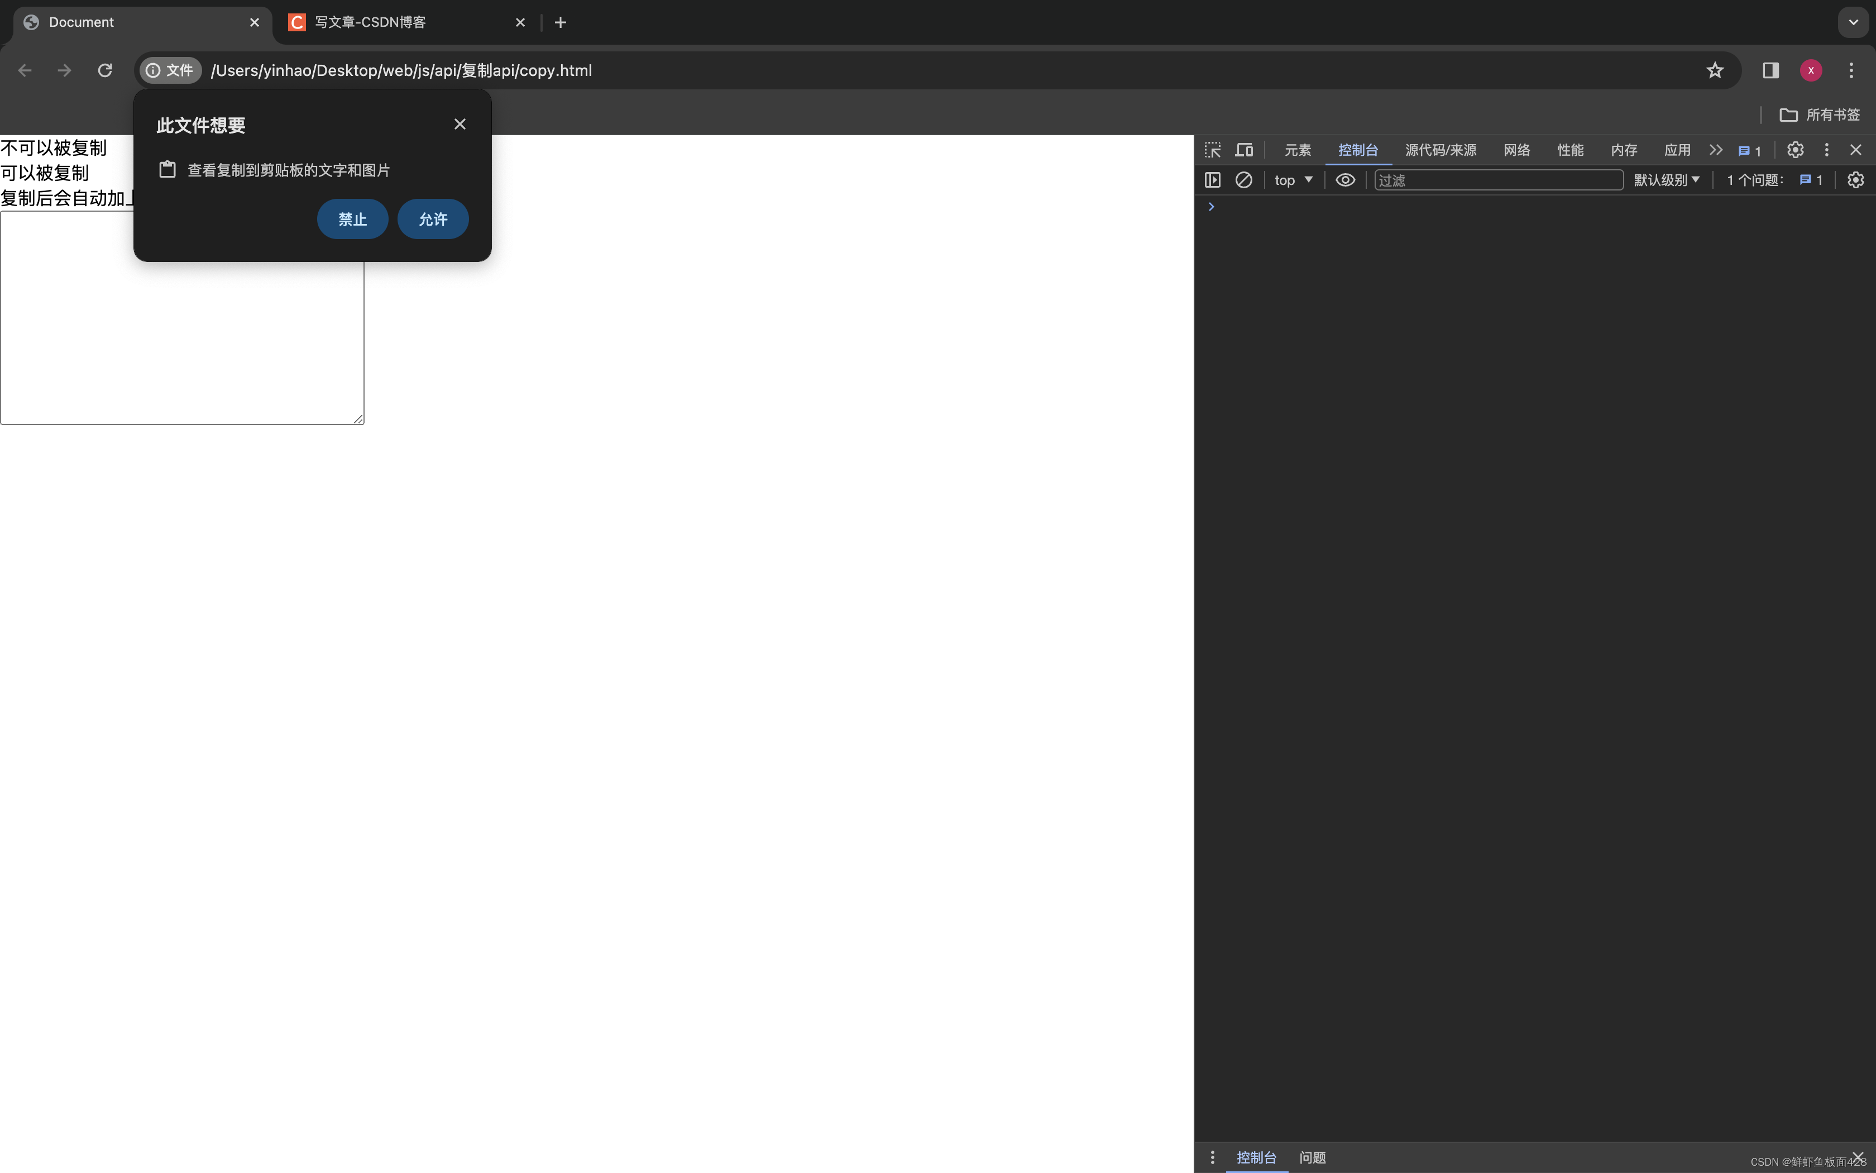The image size is (1876, 1173).
Task: Open the drawer three-dot menu at the bottom
Action: pos(1213,1157)
